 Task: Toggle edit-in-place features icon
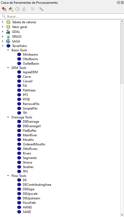click(x=33, y=9)
